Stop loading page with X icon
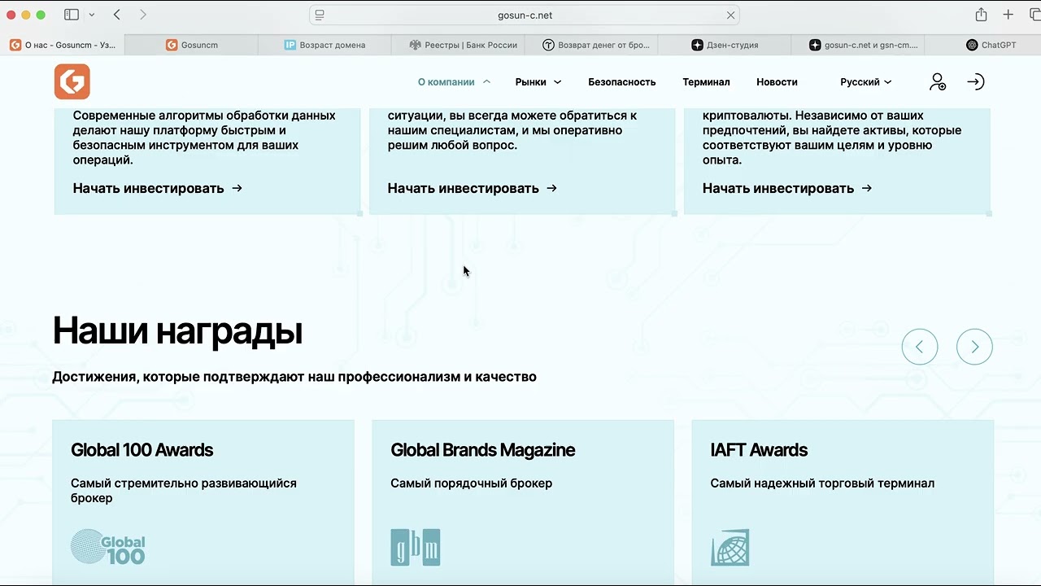The width and height of the screenshot is (1041, 586). pyautogui.click(x=730, y=15)
